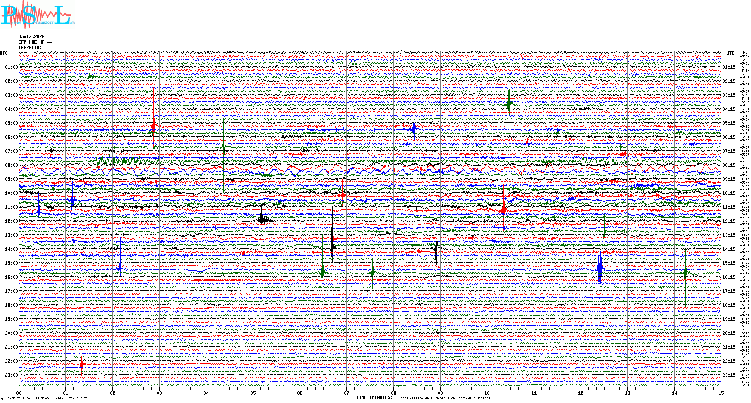Click the red event spike near 22:00 row
This screenshot has height=403, width=751.
pyautogui.click(x=81, y=365)
